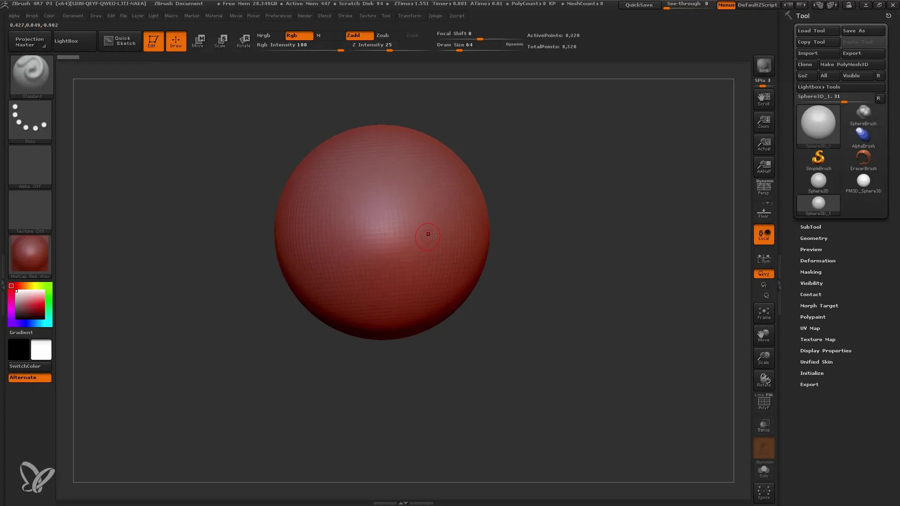
Task: Select the PM3D_Sphere3D tool
Action: click(863, 183)
